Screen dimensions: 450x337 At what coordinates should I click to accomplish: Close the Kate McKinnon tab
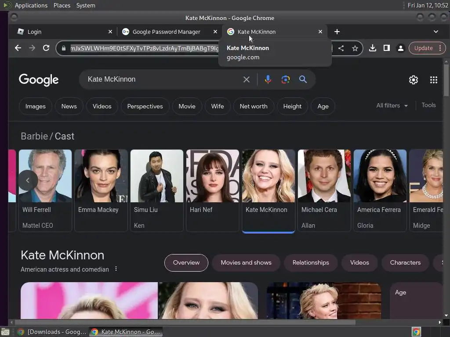(x=320, y=32)
